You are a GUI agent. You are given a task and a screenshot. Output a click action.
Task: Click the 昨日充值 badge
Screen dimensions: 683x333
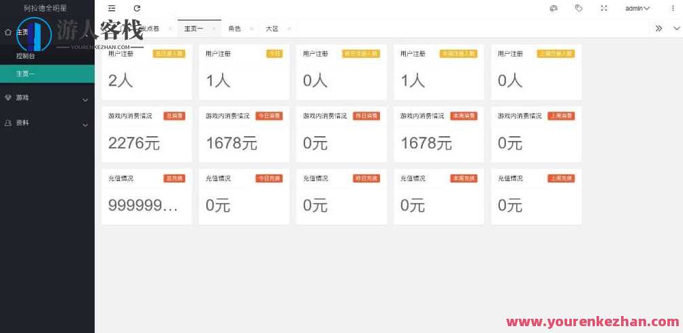pyautogui.click(x=366, y=178)
